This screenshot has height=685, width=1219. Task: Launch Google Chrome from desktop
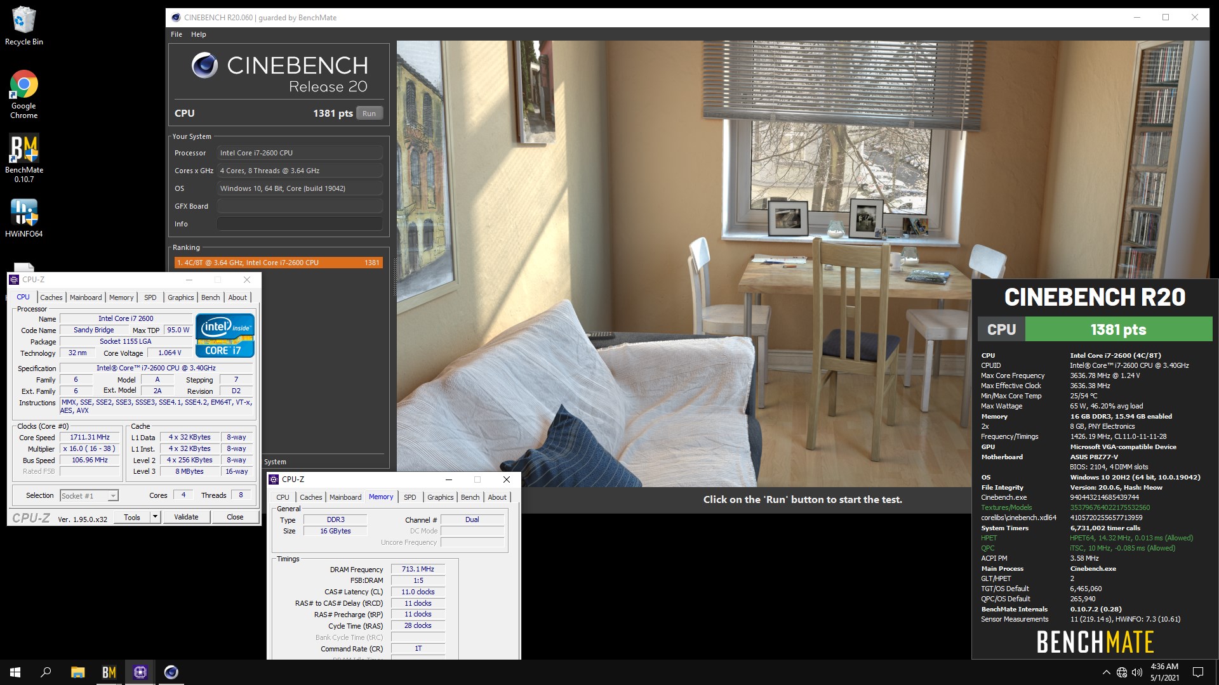tap(24, 94)
